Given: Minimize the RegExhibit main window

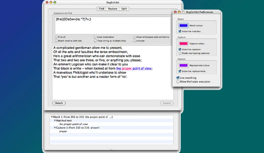Looking at the screenshot, I should (x=51, y=2).
